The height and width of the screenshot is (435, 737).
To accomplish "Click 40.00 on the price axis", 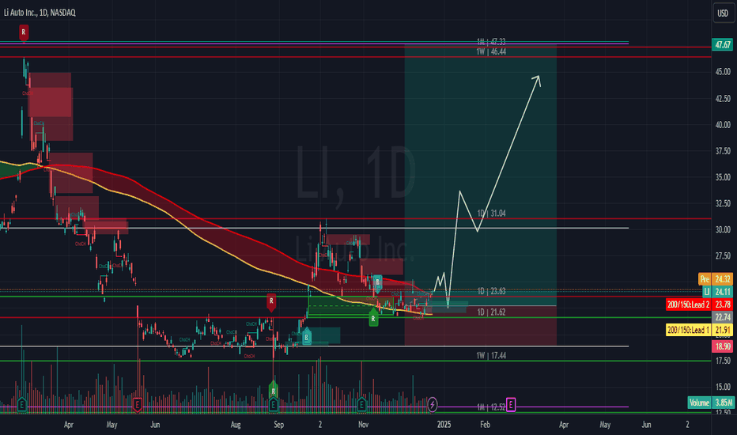I will click(723, 125).
